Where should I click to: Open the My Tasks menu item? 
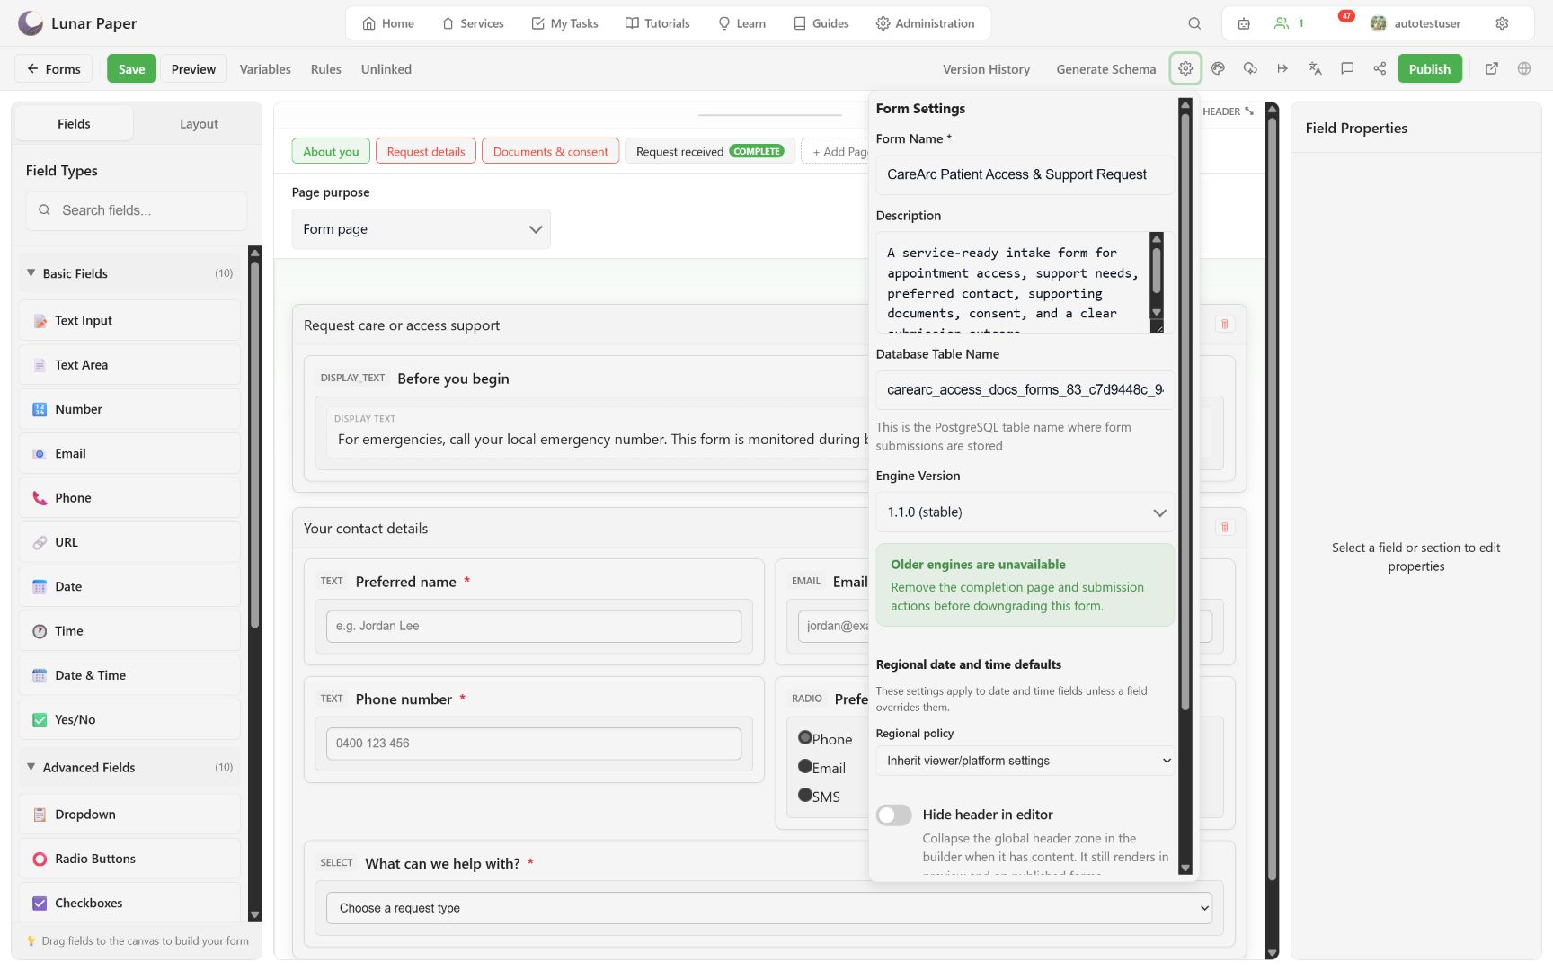(564, 23)
